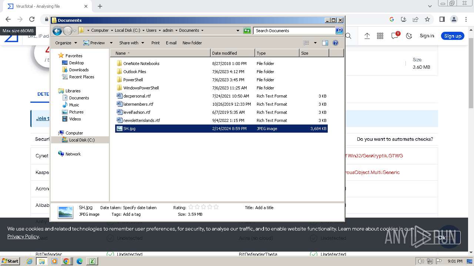Click the SH.jpg thumbnail in details pane

pyautogui.click(x=66, y=212)
